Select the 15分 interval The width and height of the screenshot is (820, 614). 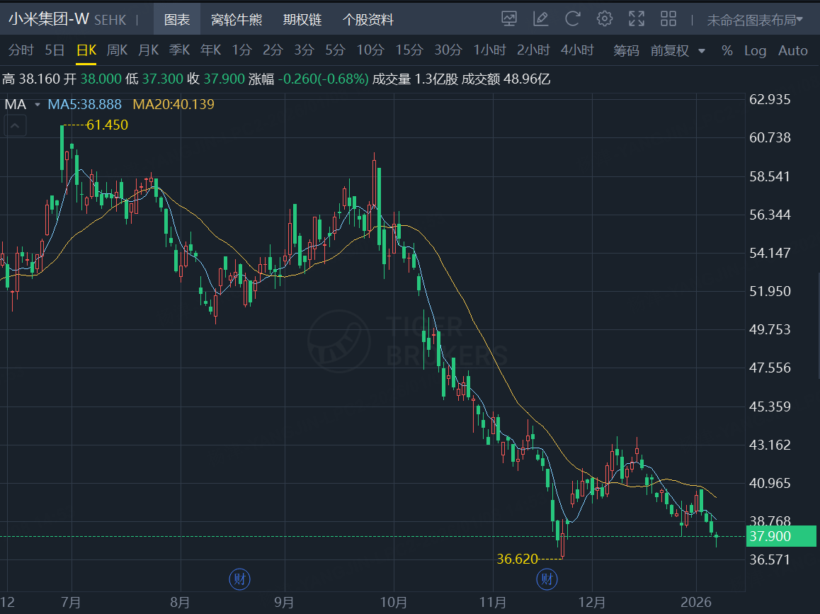pyautogui.click(x=409, y=50)
